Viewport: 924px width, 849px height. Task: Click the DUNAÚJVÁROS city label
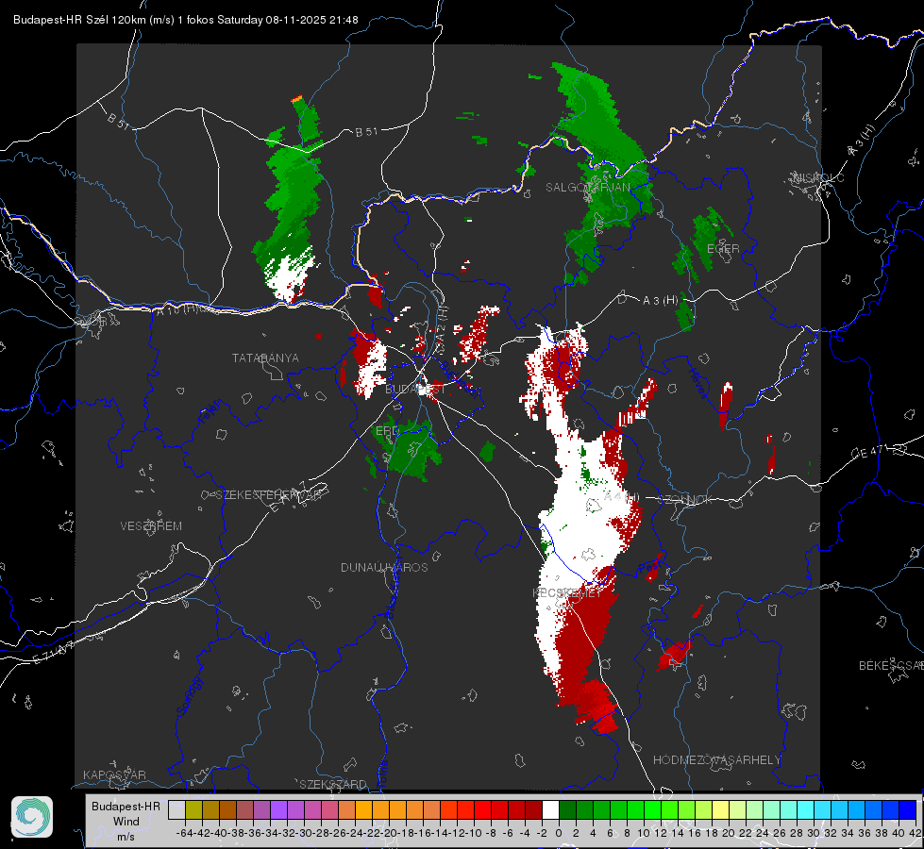(384, 567)
